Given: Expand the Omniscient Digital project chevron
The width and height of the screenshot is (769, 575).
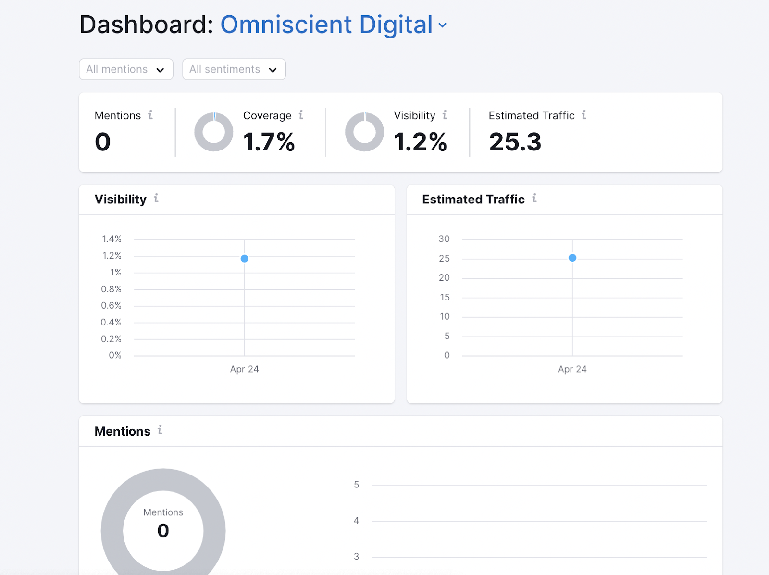Looking at the screenshot, I should [443, 25].
